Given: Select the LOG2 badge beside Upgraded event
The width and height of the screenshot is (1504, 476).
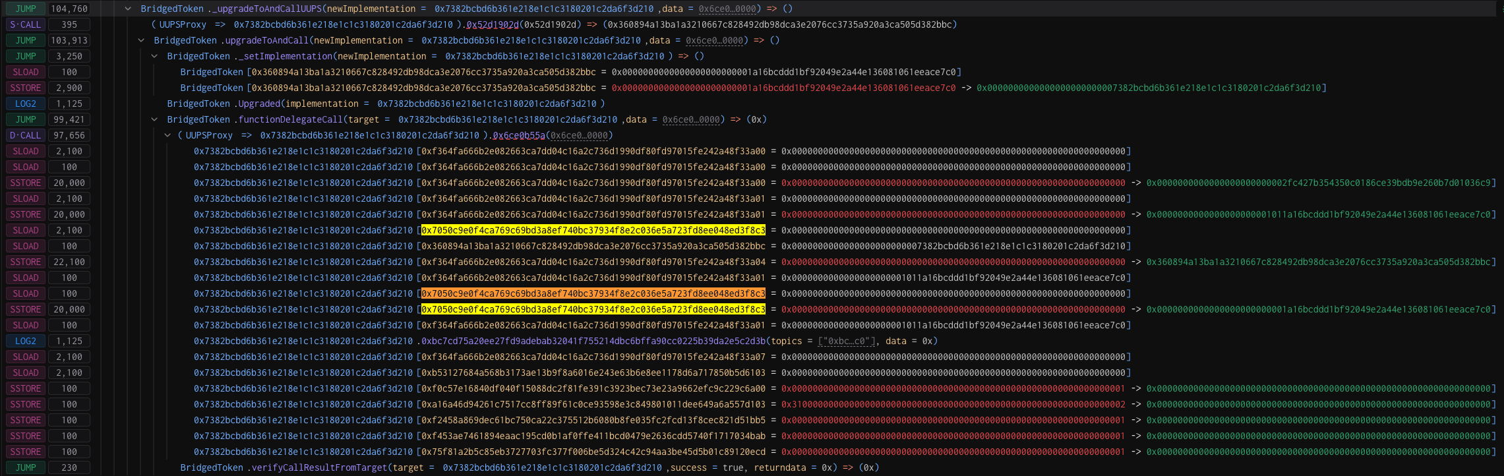Looking at the screenshot, I should pos(26,104).
